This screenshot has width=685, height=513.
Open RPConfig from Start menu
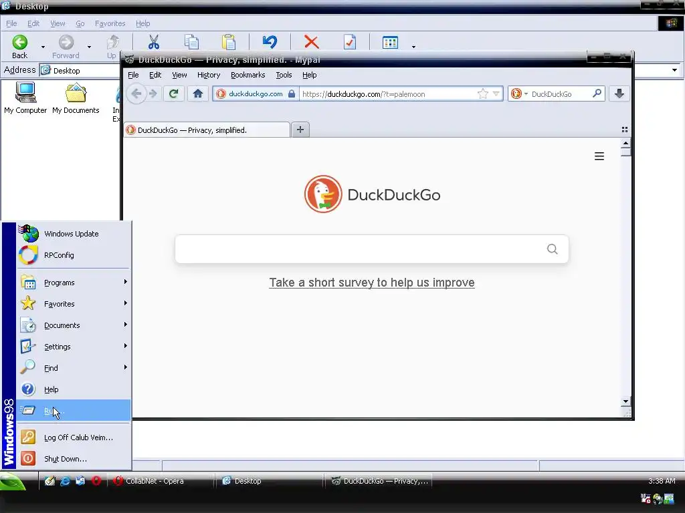74,255
